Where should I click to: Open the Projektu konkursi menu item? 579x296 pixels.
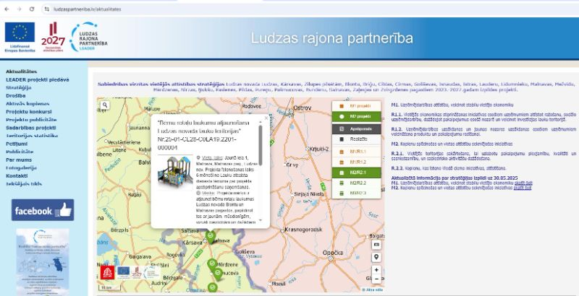(x=30, y=112)
